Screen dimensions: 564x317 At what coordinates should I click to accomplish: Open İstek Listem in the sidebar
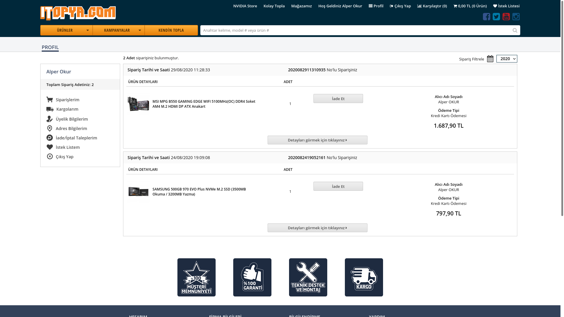click(68, 147)
